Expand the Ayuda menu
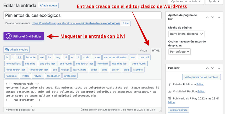Screen dimensions: 225x114 (x=214, y=2)
